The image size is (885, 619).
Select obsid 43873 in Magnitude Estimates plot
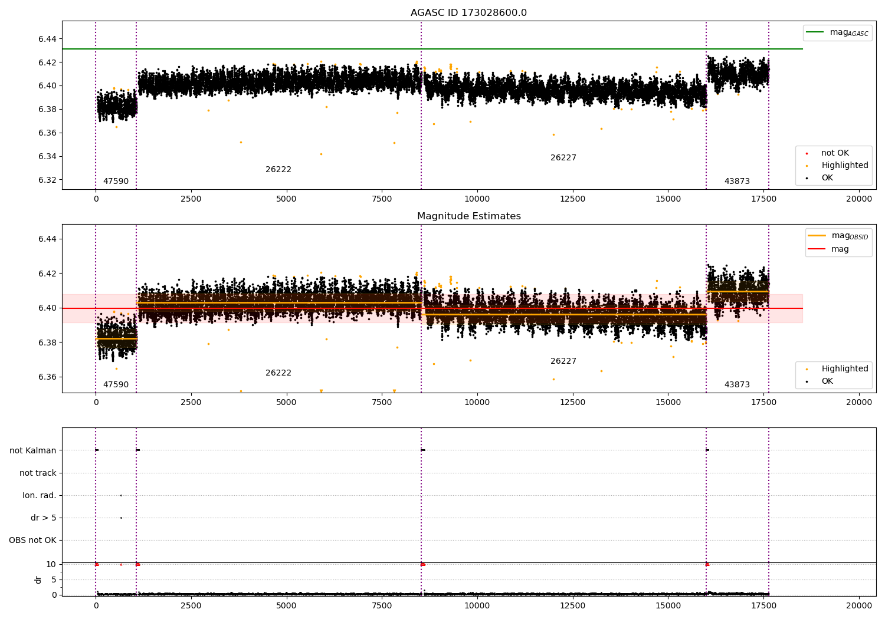737,385
